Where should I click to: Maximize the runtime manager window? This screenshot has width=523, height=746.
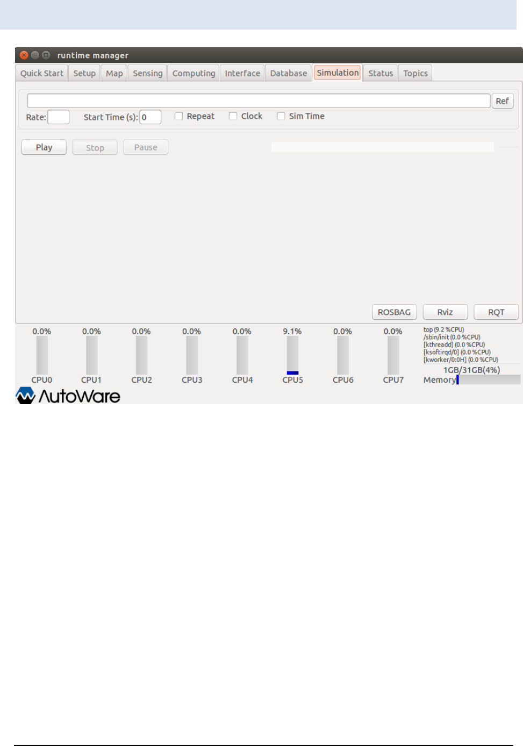pos(46,55)
